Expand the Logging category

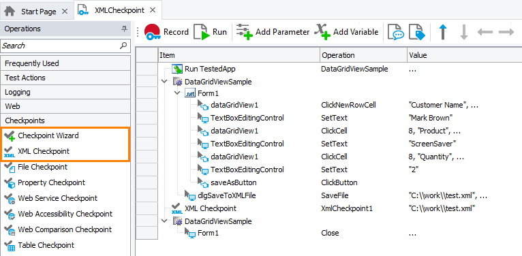click(65, 92)
